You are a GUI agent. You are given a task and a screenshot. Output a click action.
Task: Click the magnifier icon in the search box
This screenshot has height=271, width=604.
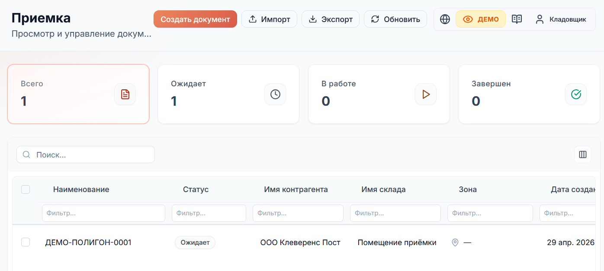point(26,154)
